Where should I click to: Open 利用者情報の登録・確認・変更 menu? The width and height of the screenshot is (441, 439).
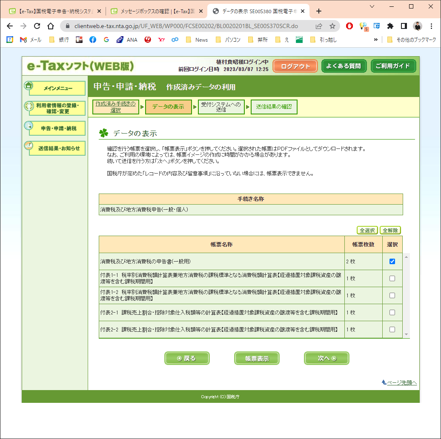55,108
